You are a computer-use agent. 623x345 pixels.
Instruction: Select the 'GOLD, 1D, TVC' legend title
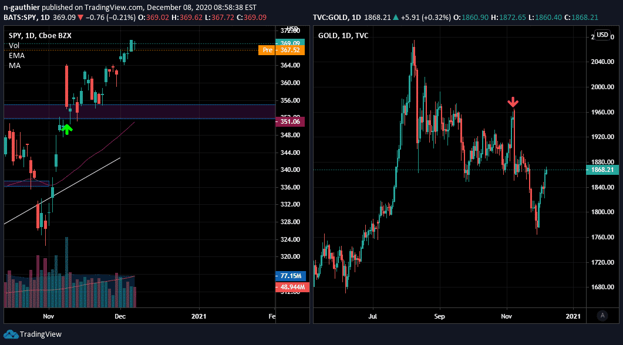click(x=344, y=35)
